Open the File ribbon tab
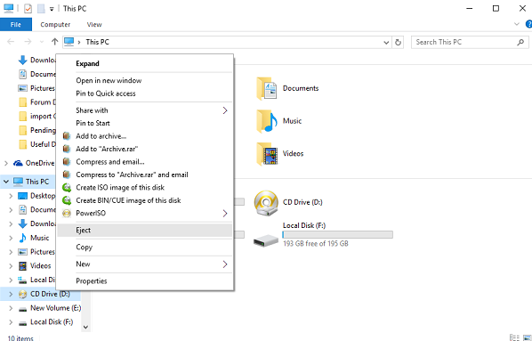 16,24
